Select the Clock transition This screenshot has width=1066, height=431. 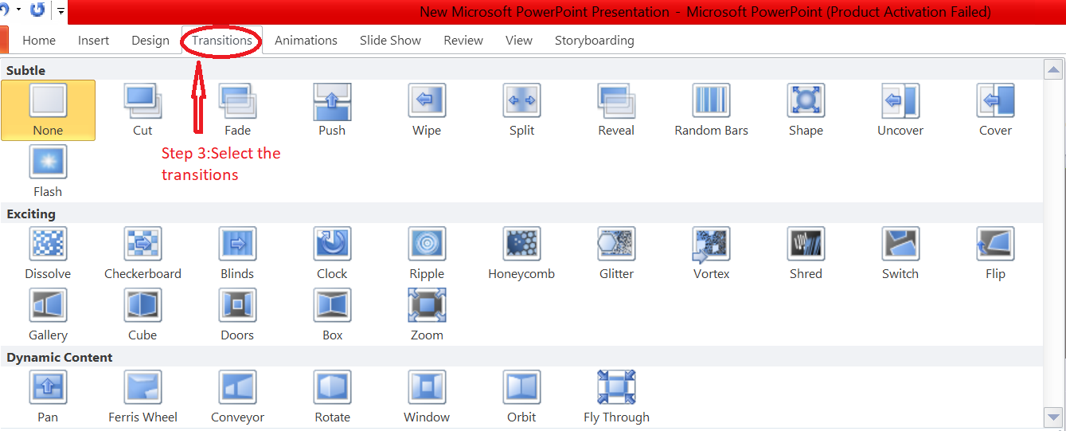[332, 253]
